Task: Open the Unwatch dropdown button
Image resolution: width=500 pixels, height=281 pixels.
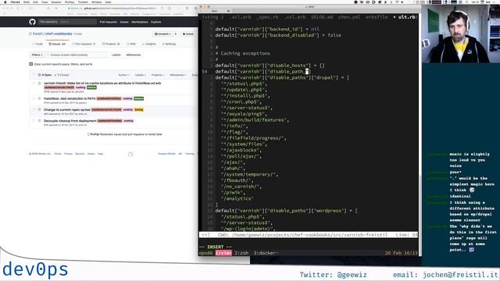Action: point(162,34)
